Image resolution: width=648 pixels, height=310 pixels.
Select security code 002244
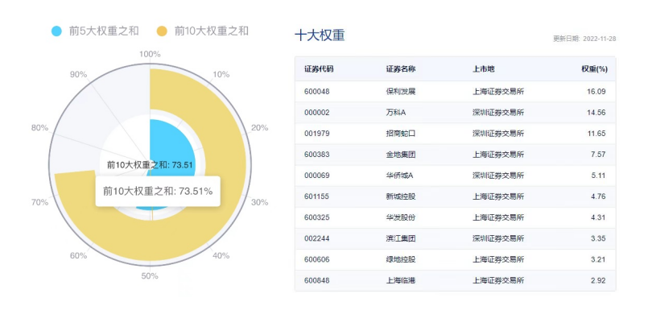316,238
